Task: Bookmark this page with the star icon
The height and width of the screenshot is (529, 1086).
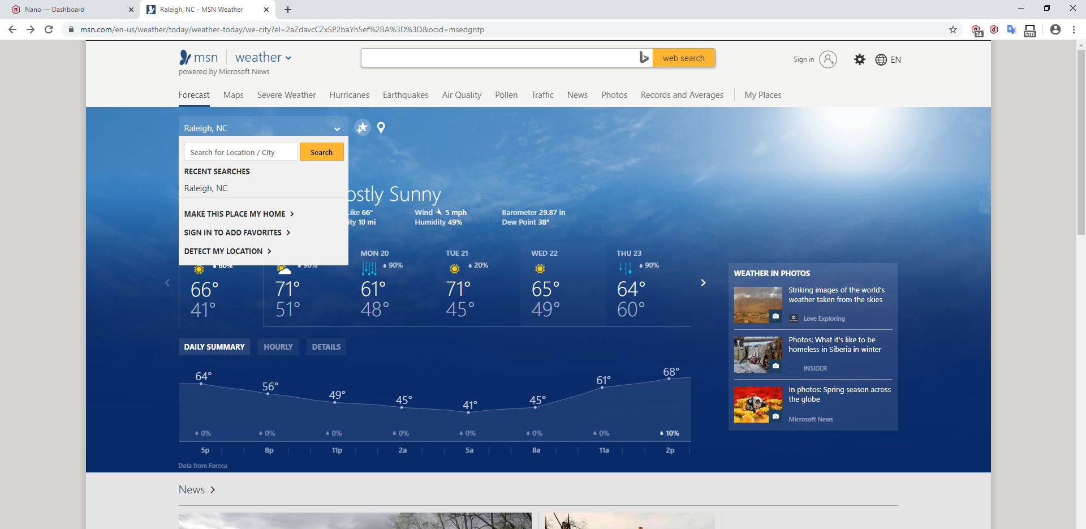Action: coord(953,29)
